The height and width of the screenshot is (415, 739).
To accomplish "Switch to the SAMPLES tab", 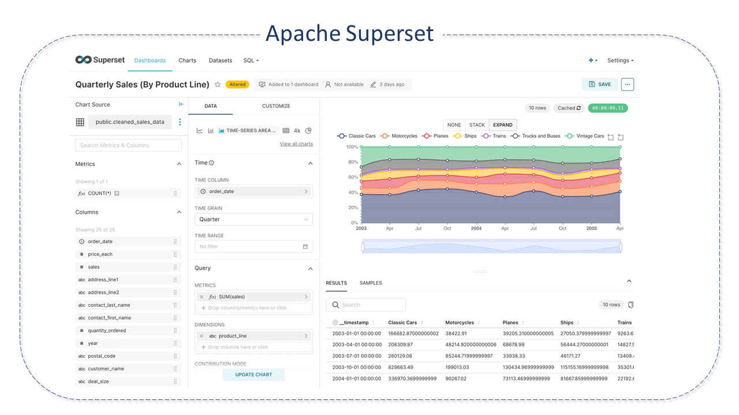I will pos(371,283).
